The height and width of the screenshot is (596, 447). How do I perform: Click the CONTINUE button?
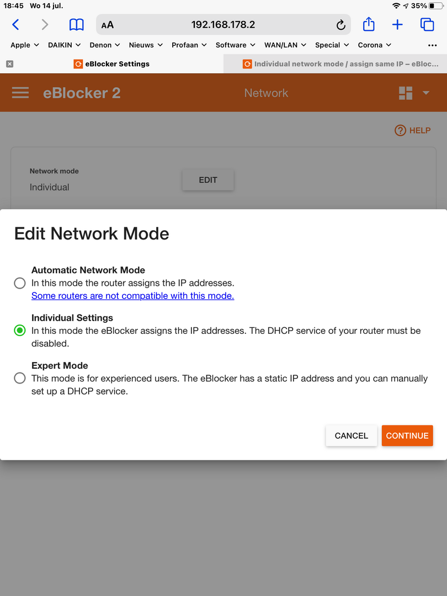[407, 435]
